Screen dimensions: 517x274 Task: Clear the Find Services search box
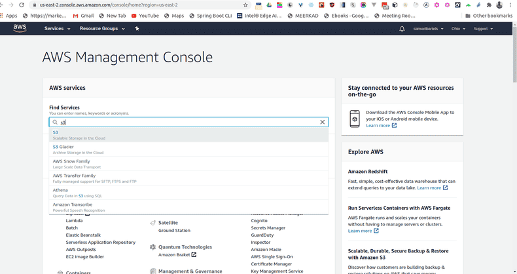click(x=322, y=122)
